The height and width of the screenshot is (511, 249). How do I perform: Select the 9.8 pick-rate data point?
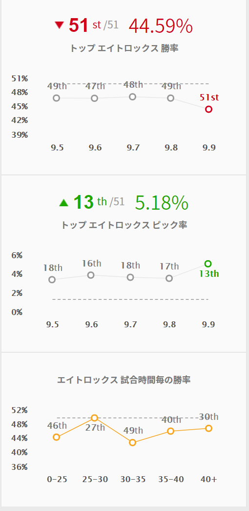click(169, 278)
